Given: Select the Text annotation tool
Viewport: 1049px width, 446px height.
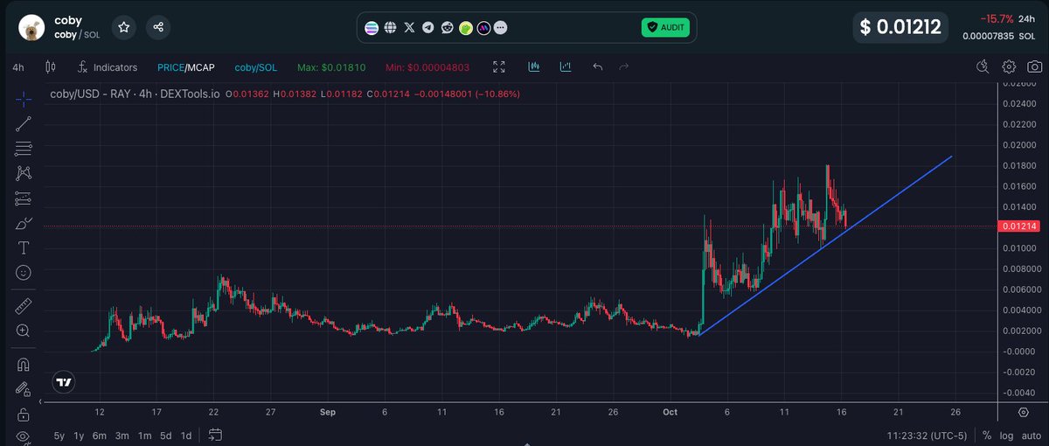Looking at the screenshot, I should tap(24, 248).
